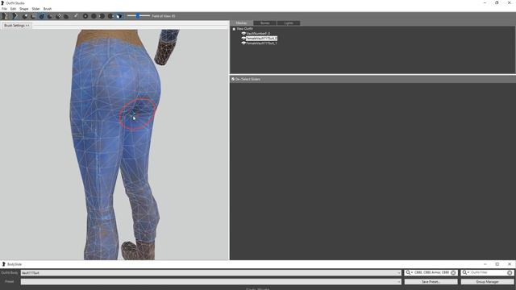This screenshot has width=516, height=290.
Task: Click the third circular view toolbar icon
Action: click(102, 16)
